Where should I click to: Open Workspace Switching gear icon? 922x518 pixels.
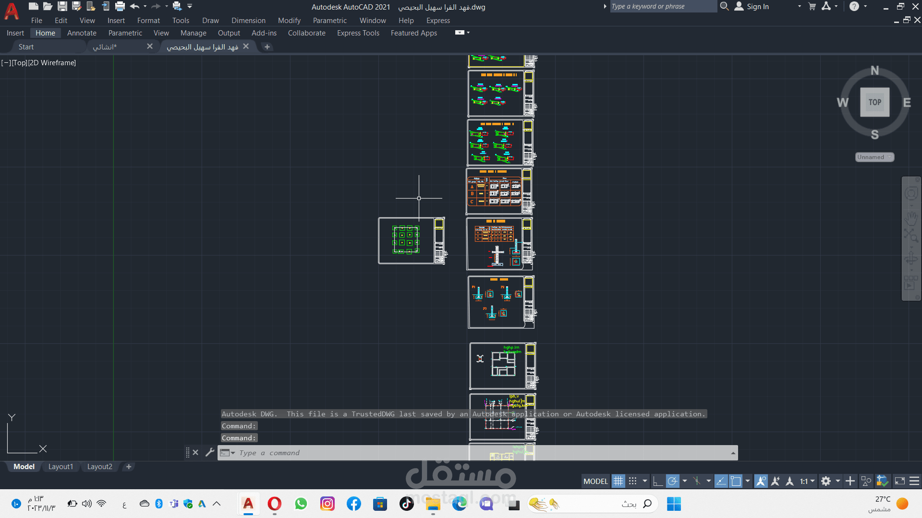click(826, 481)
